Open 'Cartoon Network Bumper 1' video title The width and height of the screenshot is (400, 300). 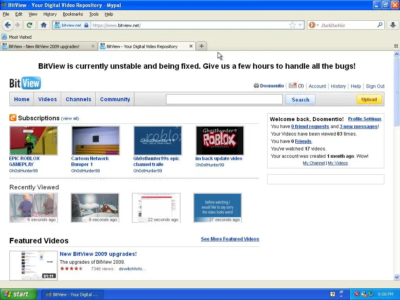90,161
